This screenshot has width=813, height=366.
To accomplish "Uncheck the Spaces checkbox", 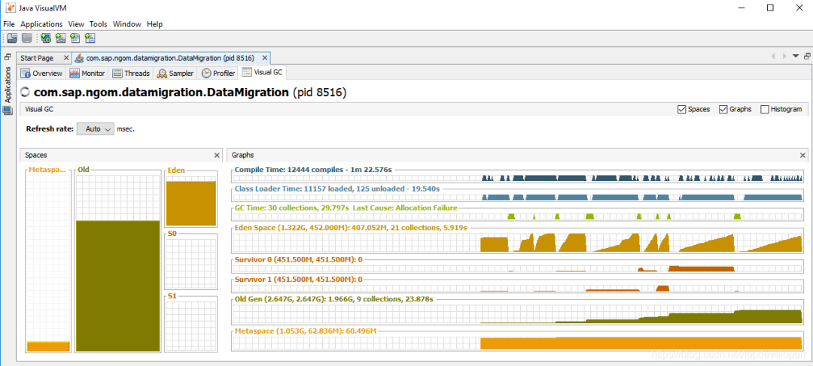I will tap(681, 109).
